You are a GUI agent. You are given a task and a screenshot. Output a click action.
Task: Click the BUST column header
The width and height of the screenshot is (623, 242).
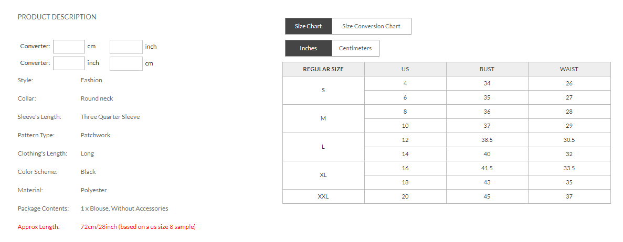(x=487, y=69)
